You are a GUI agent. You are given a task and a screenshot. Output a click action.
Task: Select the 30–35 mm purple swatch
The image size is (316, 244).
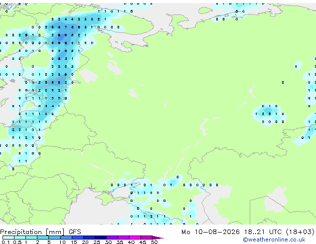click(x=112, y=238)
